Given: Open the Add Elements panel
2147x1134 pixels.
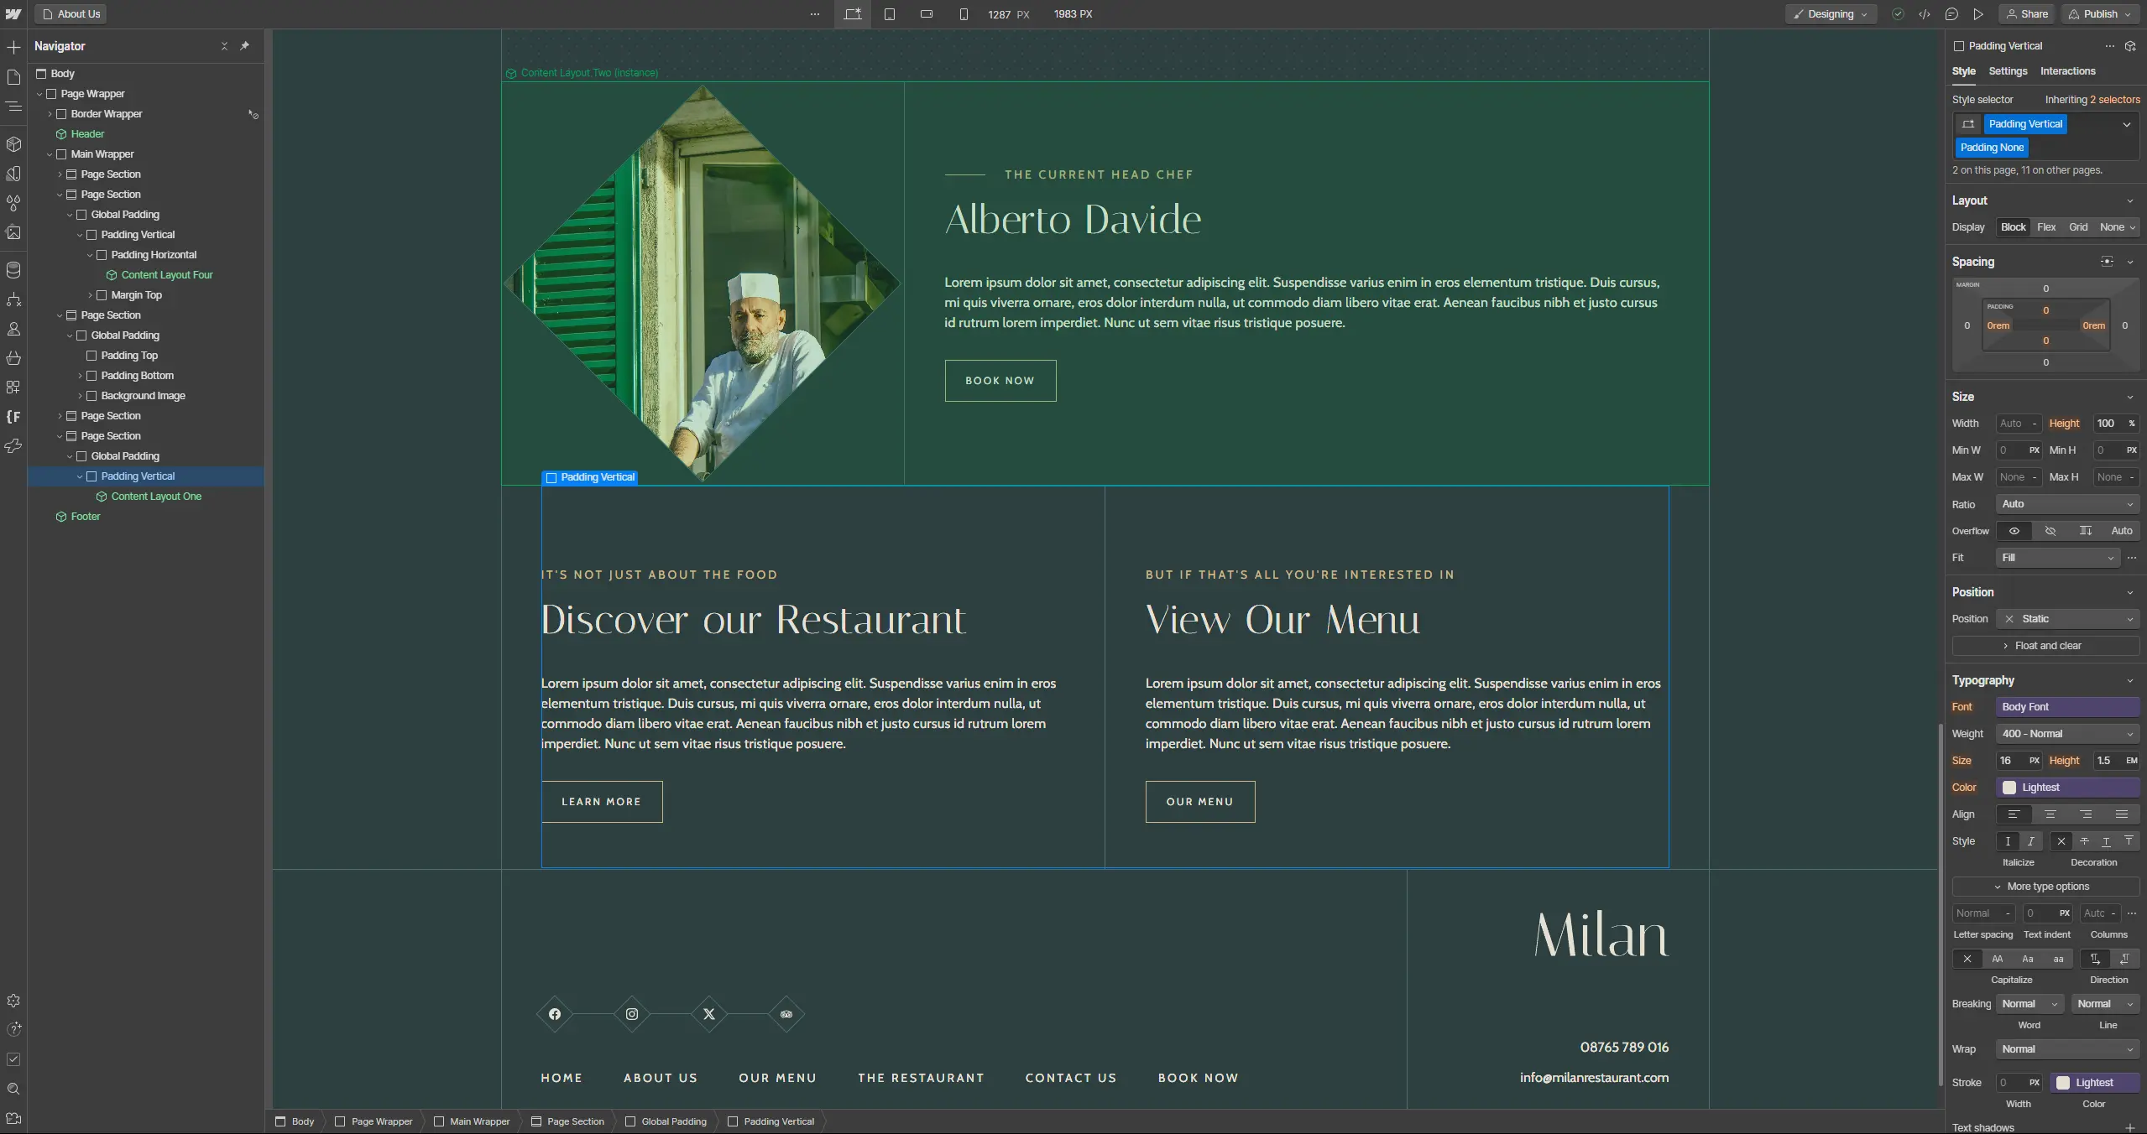Looking at the screenshot, I should pyautogui.click(x=13, y=48).
